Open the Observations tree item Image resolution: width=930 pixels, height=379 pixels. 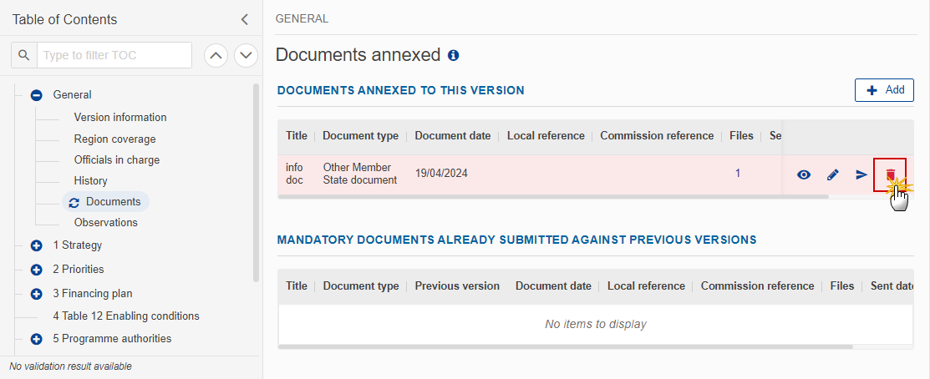(105, 223)
